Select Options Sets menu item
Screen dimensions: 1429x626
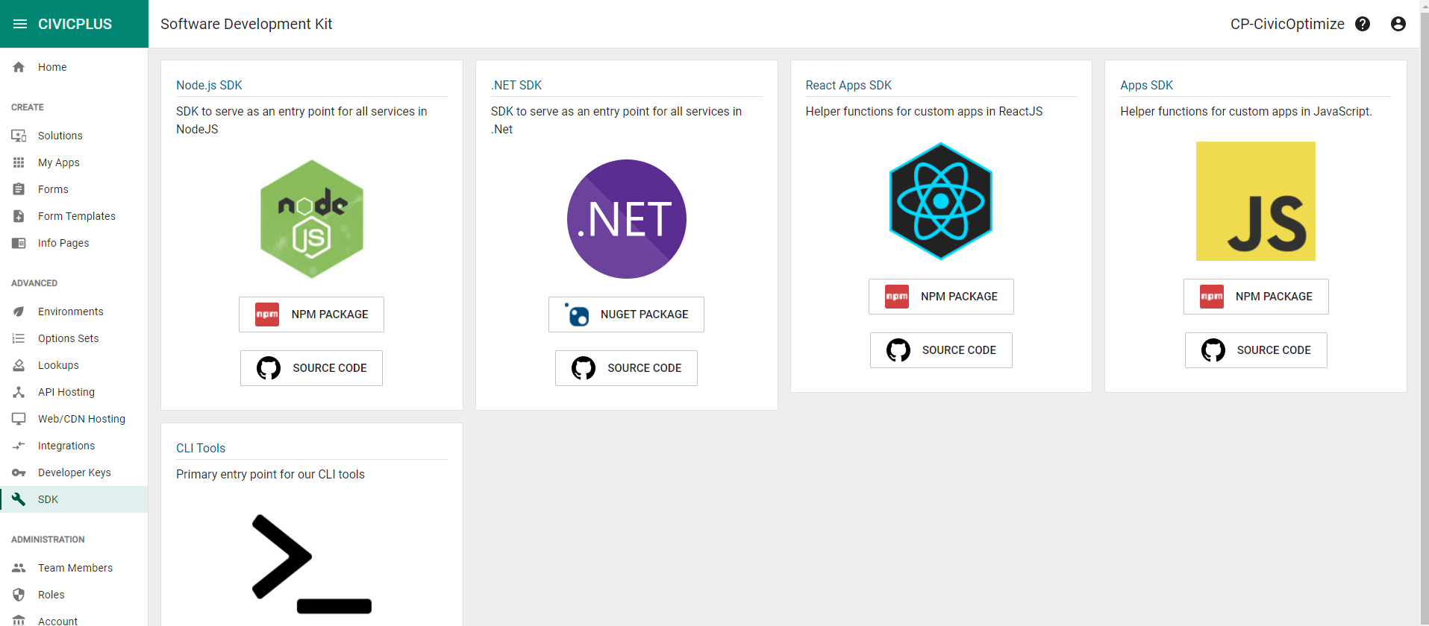[x=74, y=338]
